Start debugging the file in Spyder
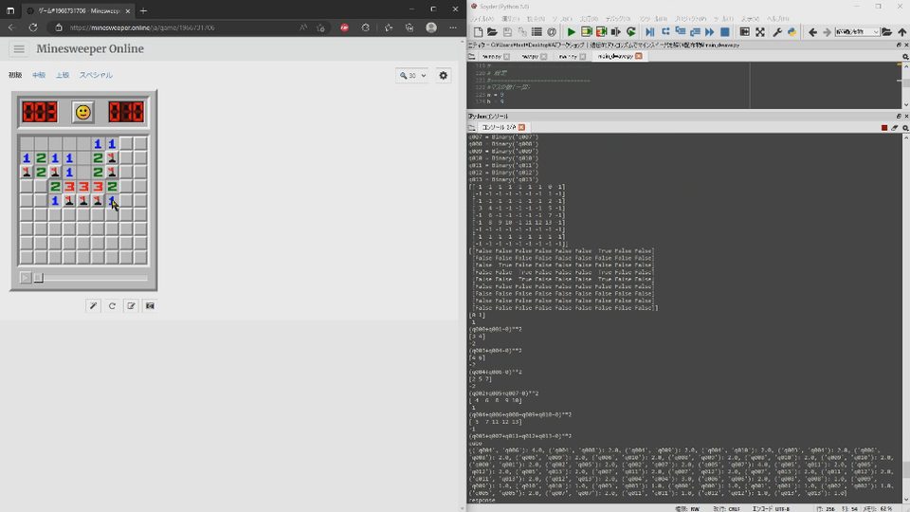 [650, 32]
